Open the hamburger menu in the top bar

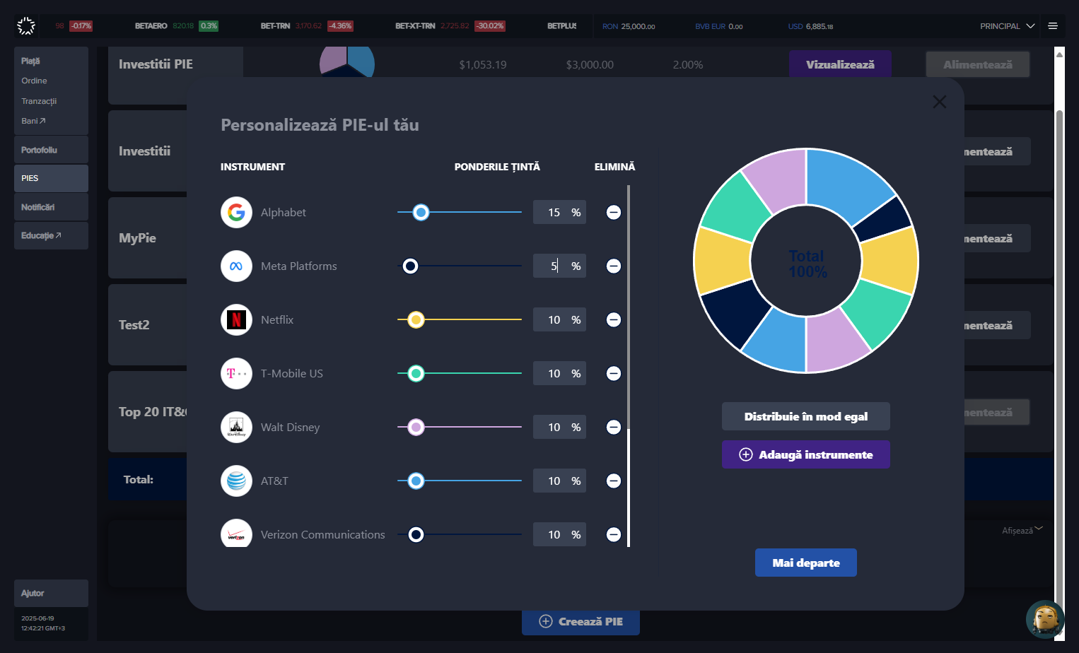click(x=1053, y=26)
